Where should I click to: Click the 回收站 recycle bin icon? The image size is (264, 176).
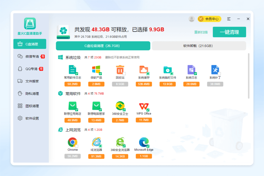pos(120,70)
